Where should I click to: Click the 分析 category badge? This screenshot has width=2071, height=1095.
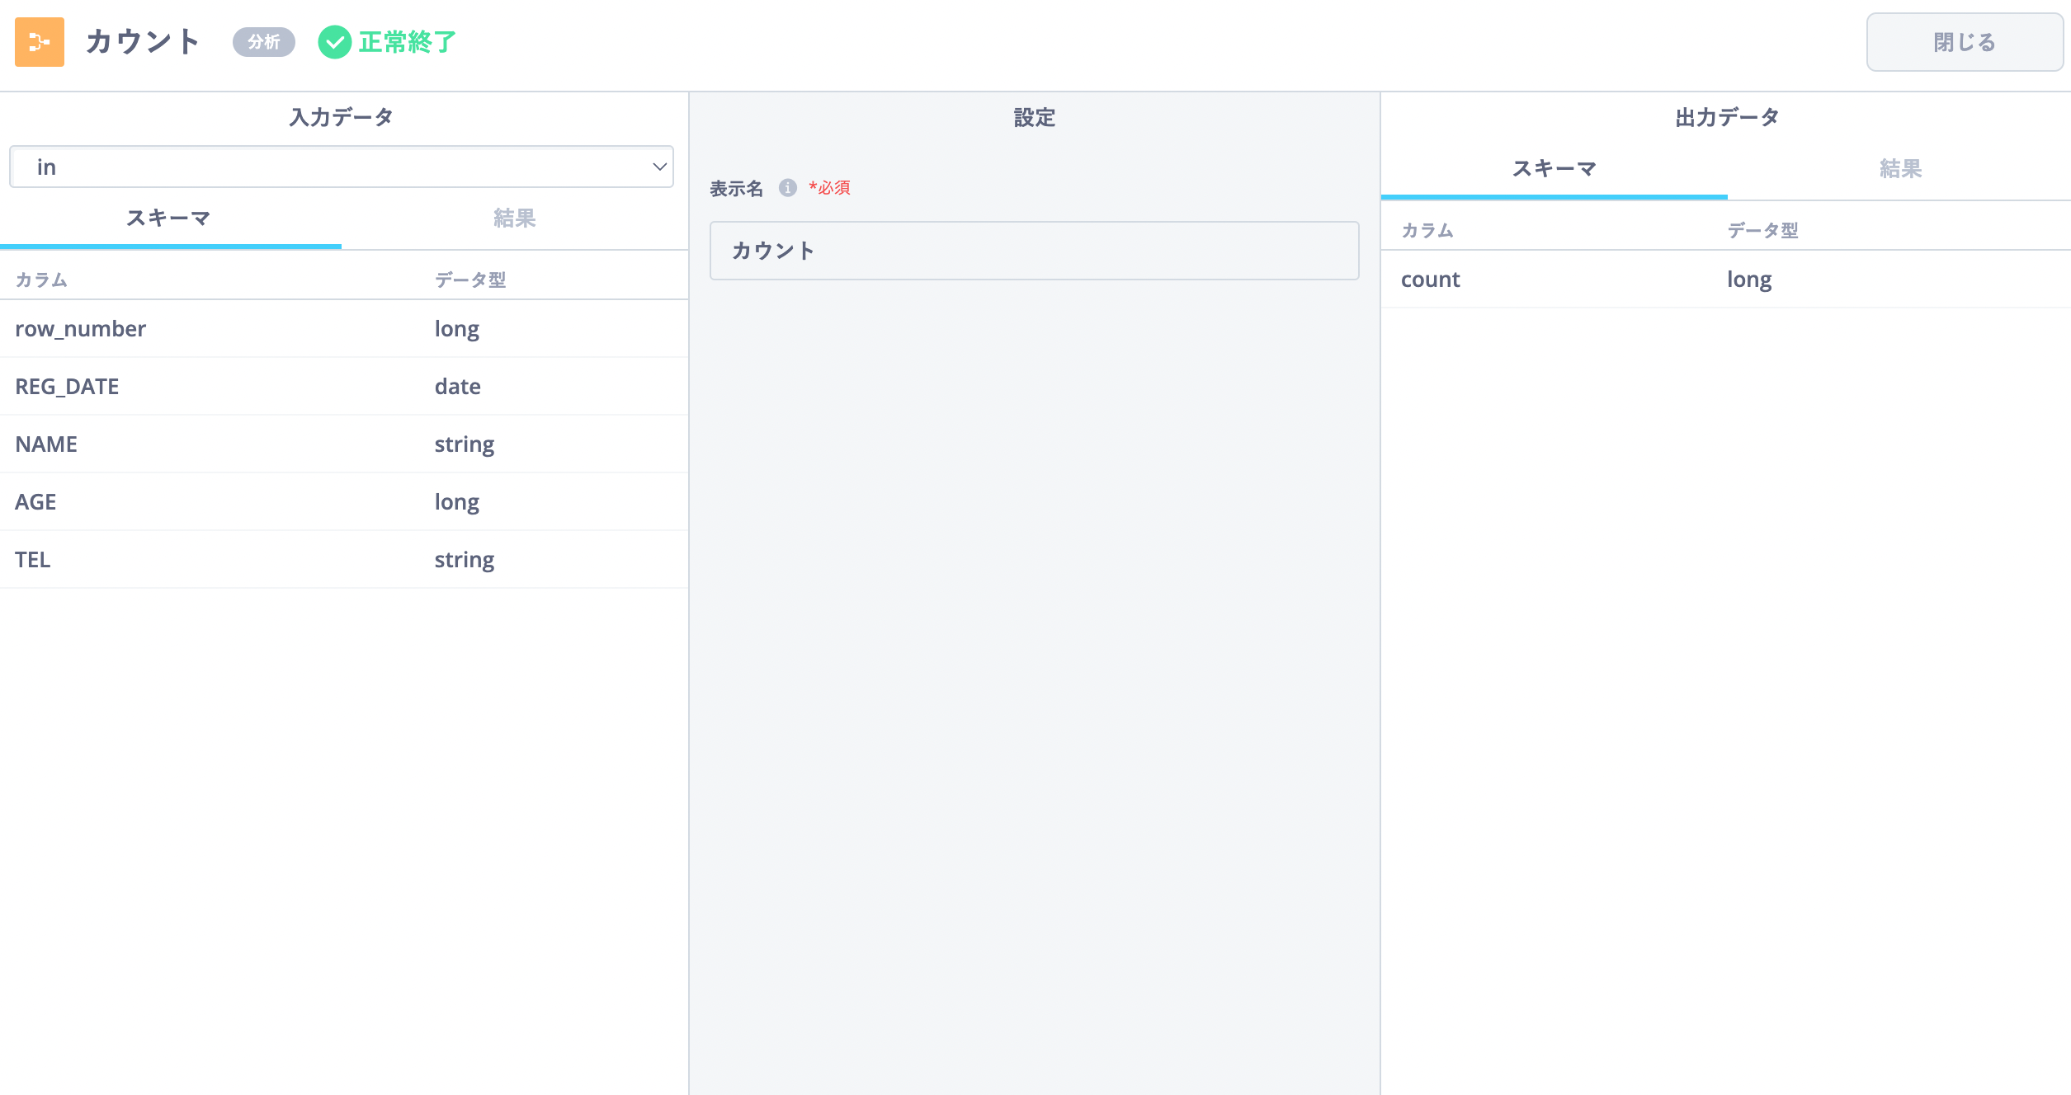click(263, 42)
